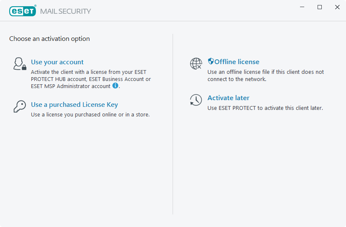
Task: Click the offline license file description text
Action: tap(265, 76)
